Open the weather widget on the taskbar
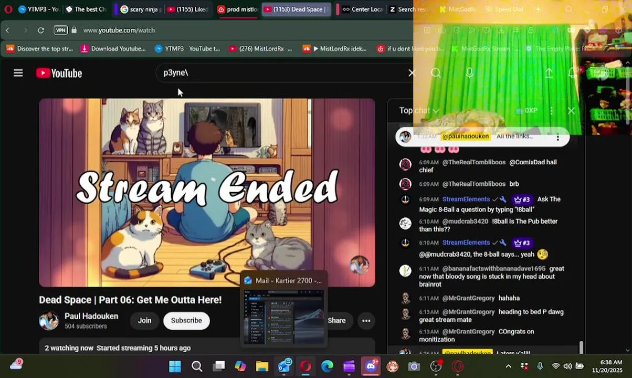Screen dimensions: 632x378 (16, 365)
